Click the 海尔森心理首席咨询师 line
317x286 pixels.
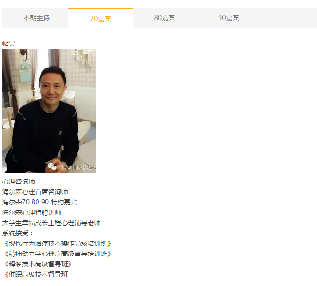pos(35,192)
